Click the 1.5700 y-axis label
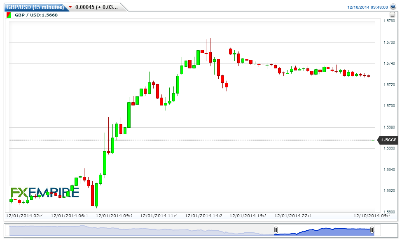The height and width of the screenshot is (241, 402). coord(389,106)
